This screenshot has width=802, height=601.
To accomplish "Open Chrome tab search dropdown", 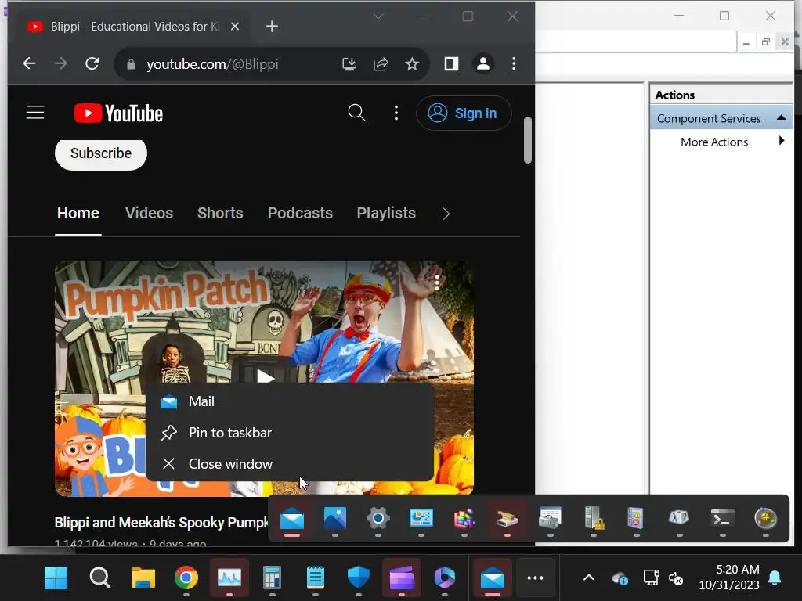I will coord(378,16).
